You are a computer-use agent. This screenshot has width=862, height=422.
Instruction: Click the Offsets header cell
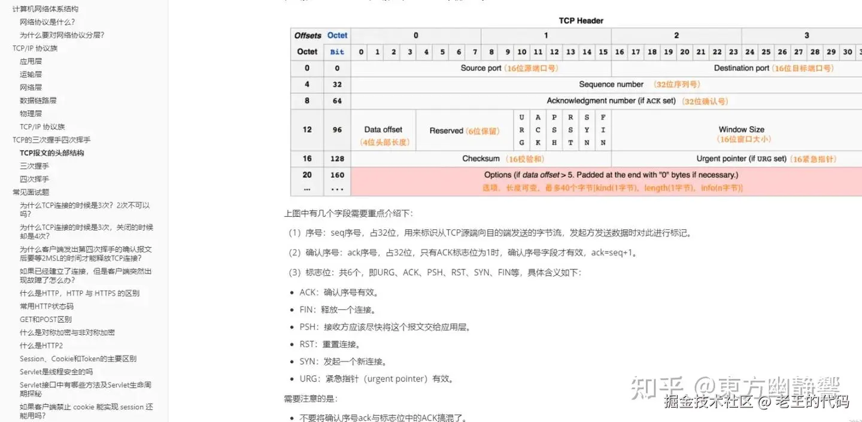coord(308,35)
